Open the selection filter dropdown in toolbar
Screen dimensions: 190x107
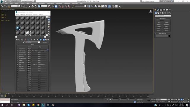click(x=14, y=6)
